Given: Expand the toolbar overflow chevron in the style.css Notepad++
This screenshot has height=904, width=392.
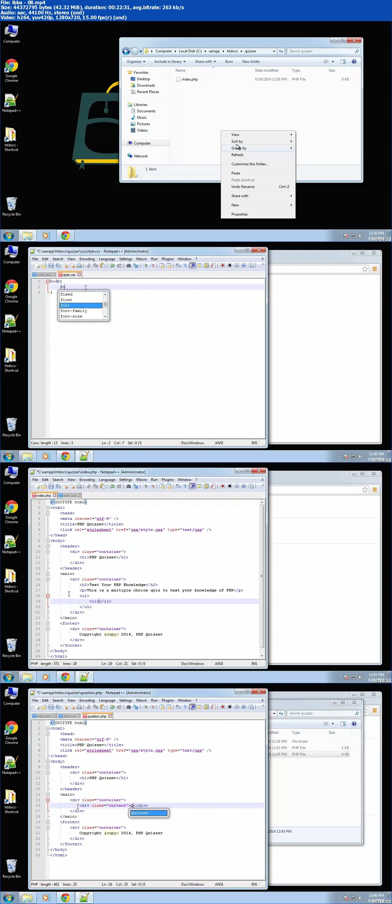Looking at the screenshot, I should pyautogui.click(x=263, y=264).
